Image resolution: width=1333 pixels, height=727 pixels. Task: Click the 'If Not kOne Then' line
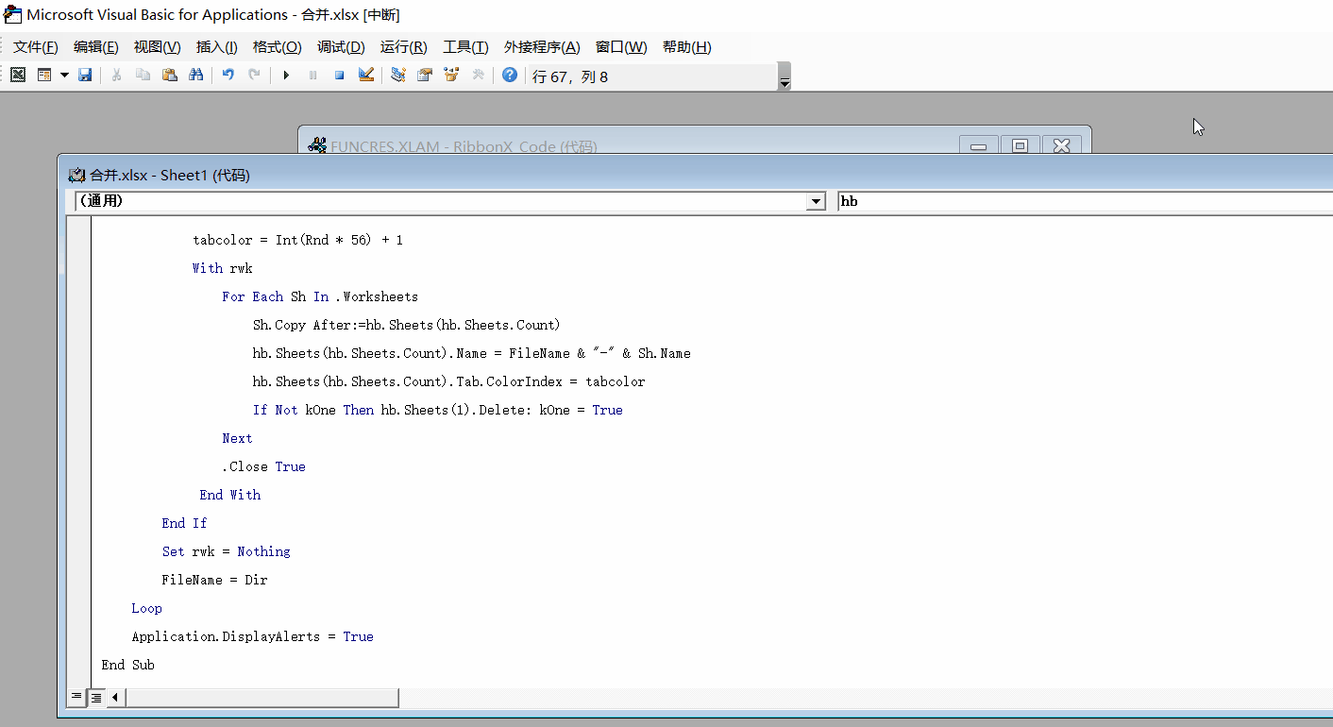437,410
